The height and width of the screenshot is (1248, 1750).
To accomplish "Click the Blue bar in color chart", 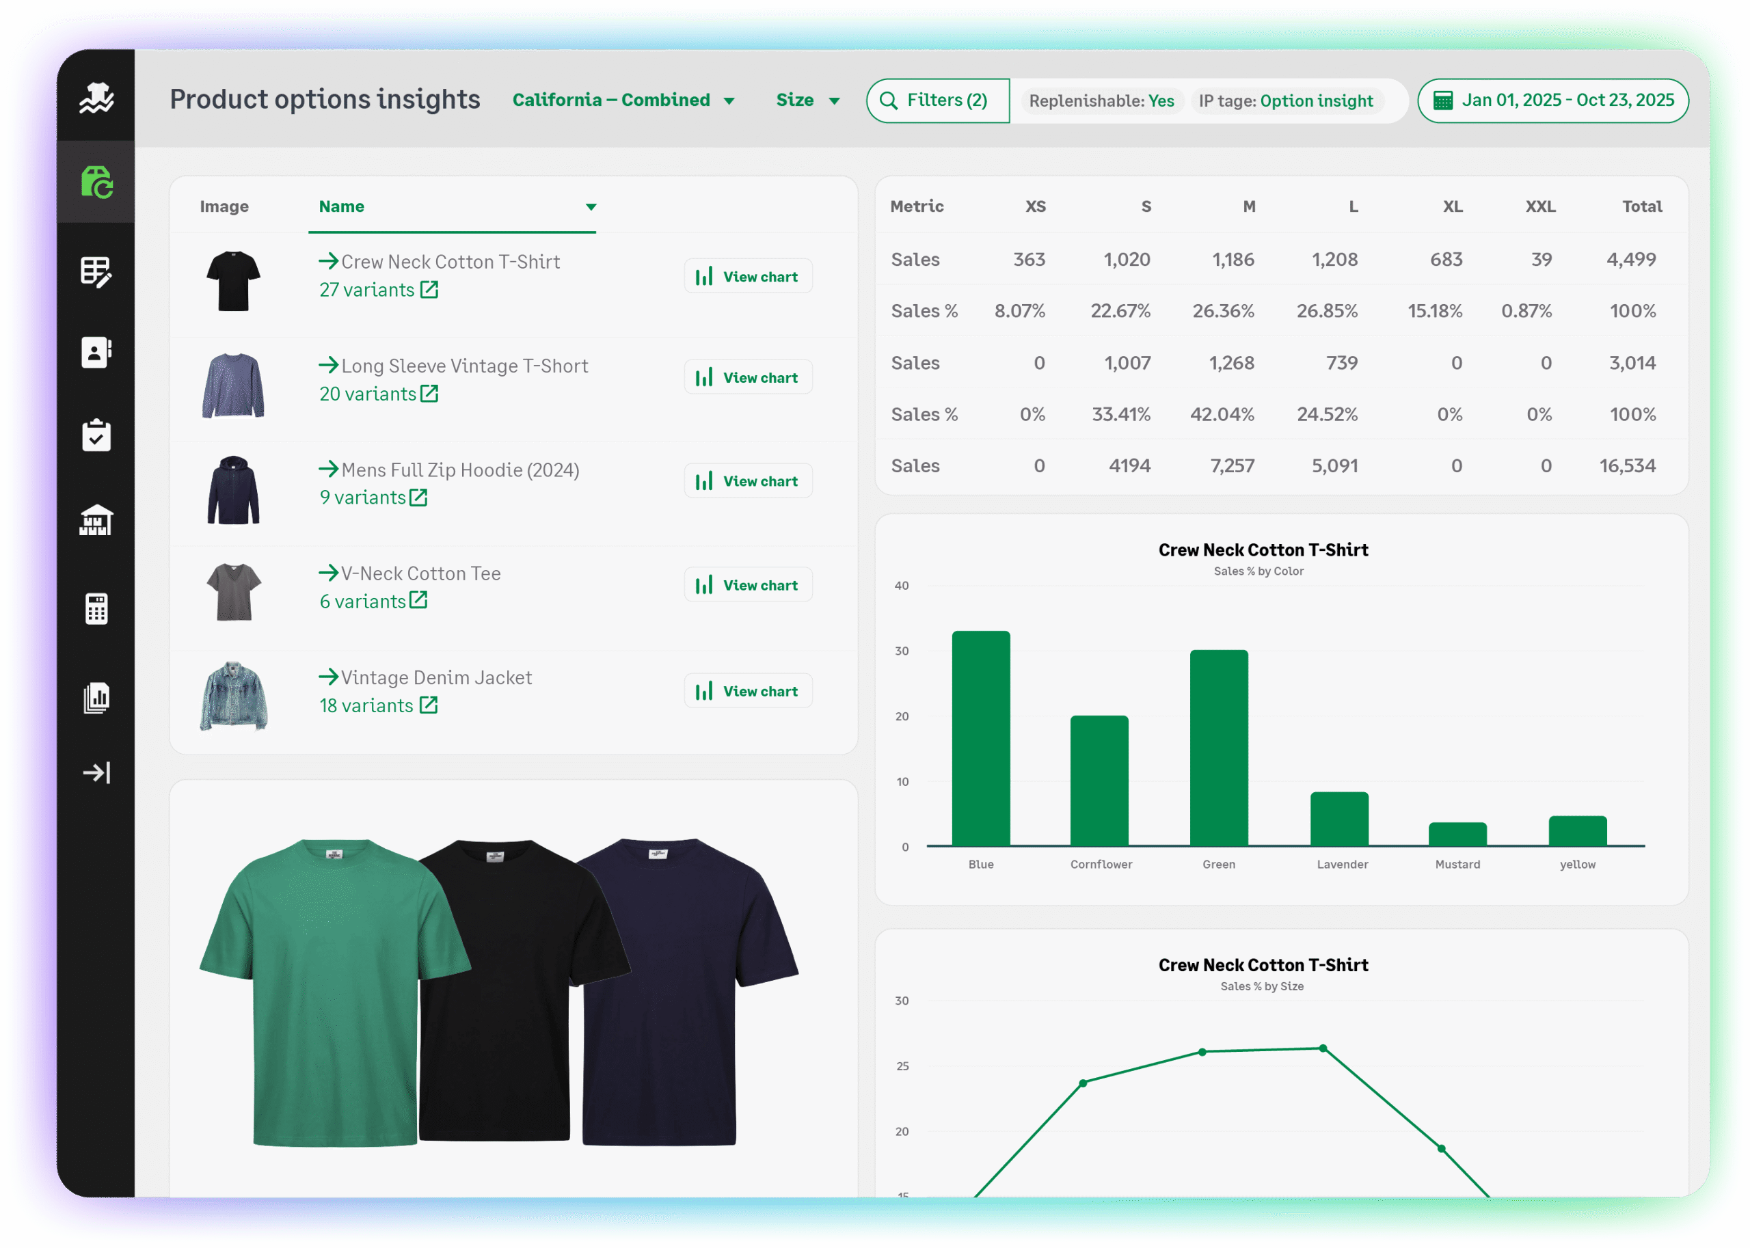I will click(981, 739).
